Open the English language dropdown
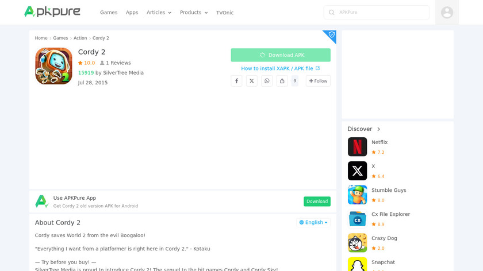 pos(313,222)
